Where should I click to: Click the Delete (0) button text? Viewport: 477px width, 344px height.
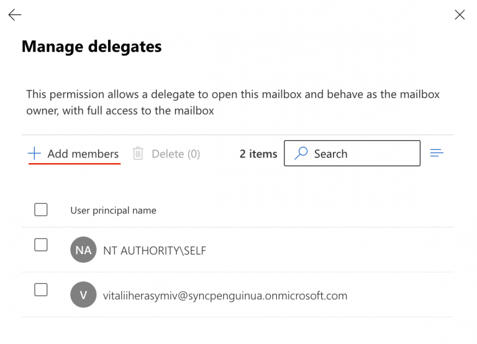tap(176, 154)
